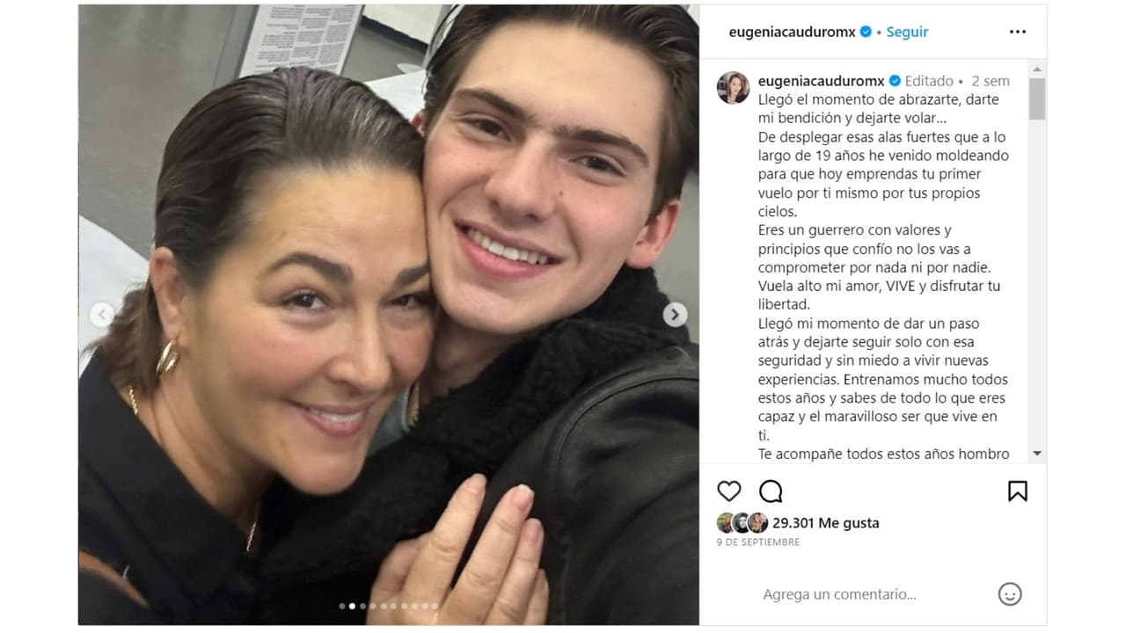Toggle like using the heart icon
Image resolution: width=1126 pixels, height=633 pixels.
pyautogui.click(x=729, y=491)
